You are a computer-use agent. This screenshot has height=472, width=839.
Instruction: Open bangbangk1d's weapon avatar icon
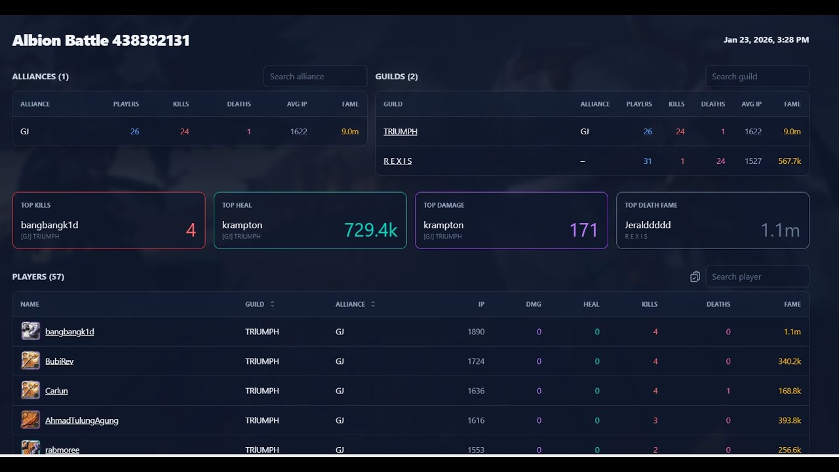coord(31,331)
